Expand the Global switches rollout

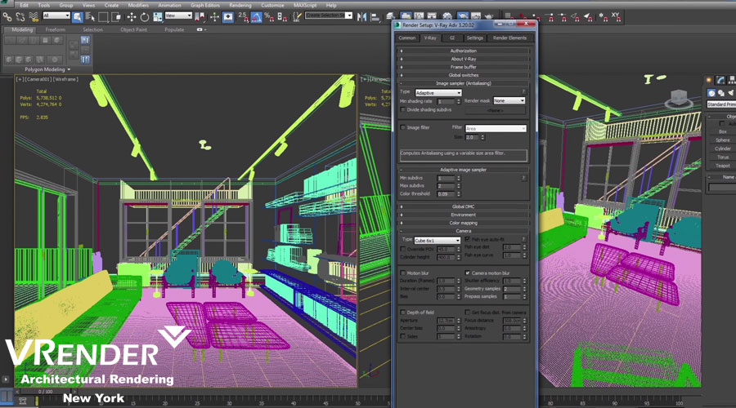click(463, 75)
